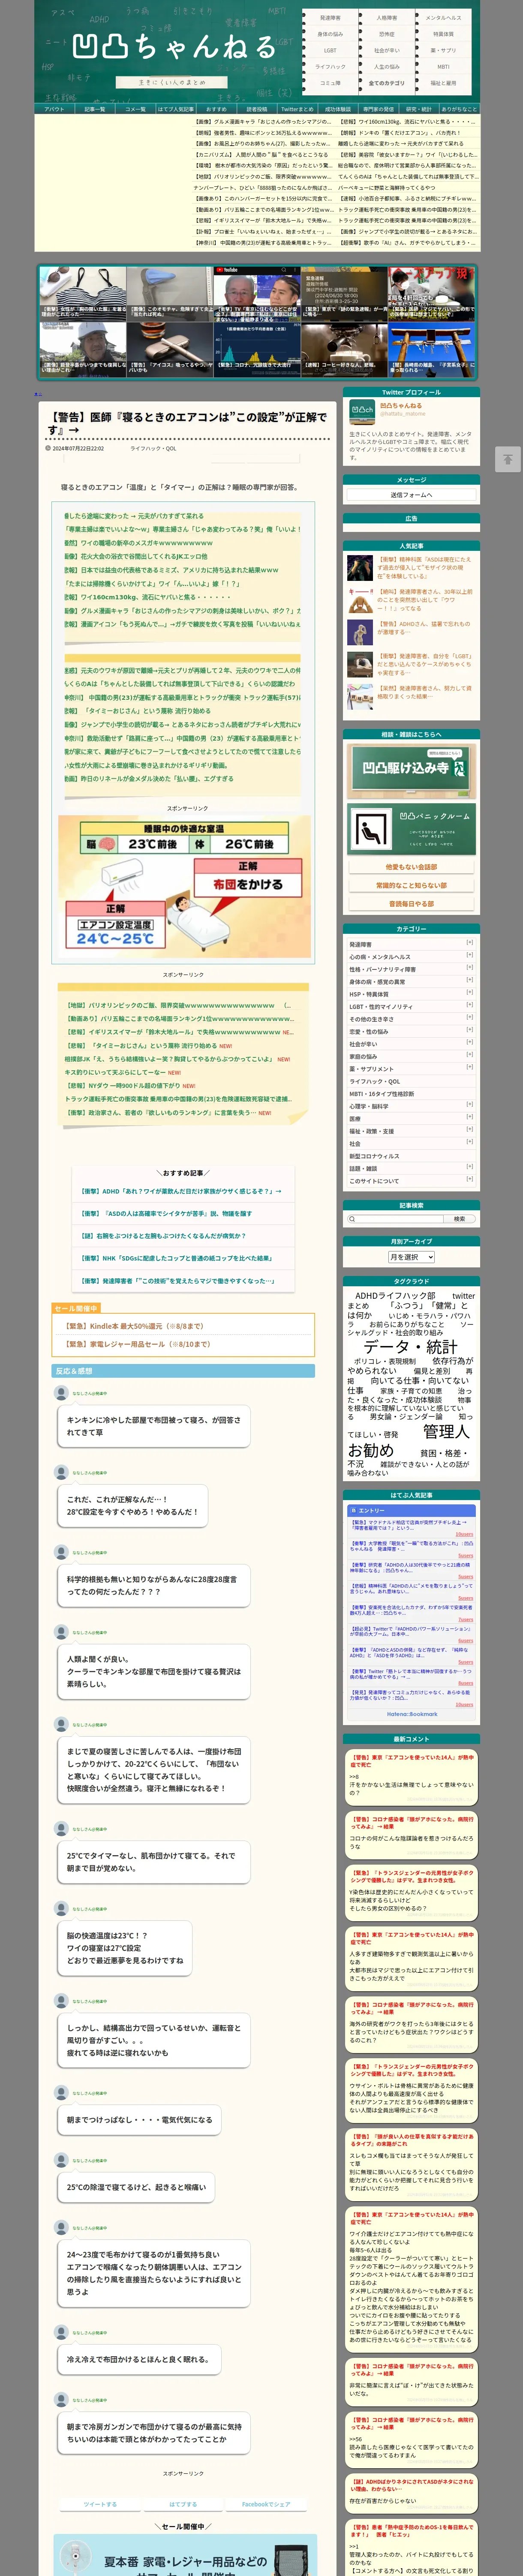Open 【緊急】家電レジャー用品セール link
Screen dimensions: 523x2576
pos(138,1344)
